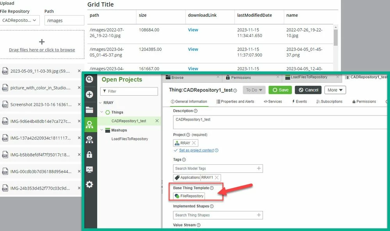Click the grid vertical scrollbar thumb
The height and width of the screenshot is (231, 390).
pyautogui.click(x=335, y=37)
